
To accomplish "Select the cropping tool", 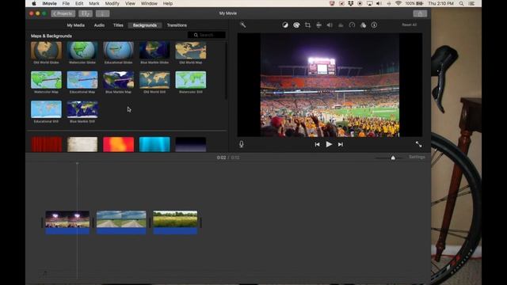I will pyautogui.click(x=307, y=25).
